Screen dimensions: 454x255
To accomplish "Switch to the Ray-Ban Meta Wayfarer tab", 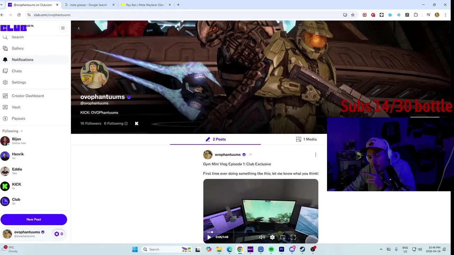I will [x=145, y=5].
